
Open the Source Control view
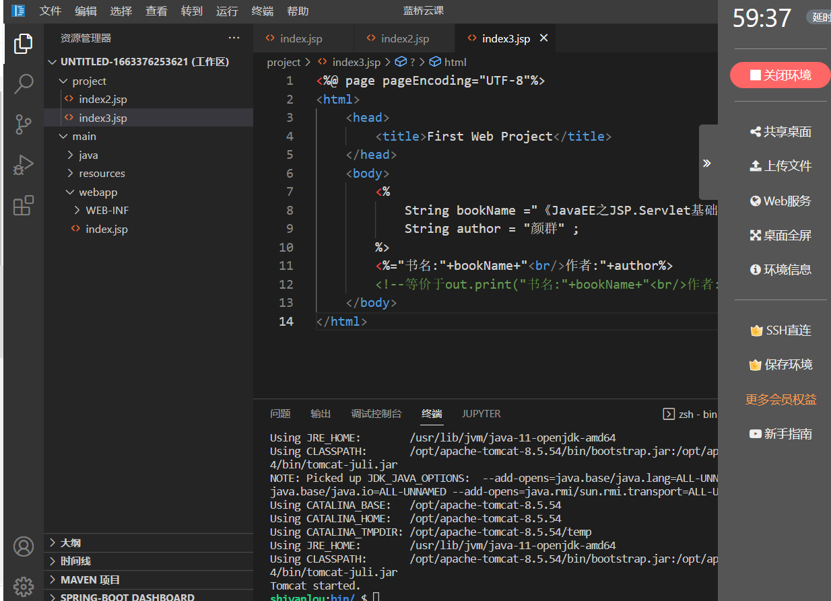[24, 125]
